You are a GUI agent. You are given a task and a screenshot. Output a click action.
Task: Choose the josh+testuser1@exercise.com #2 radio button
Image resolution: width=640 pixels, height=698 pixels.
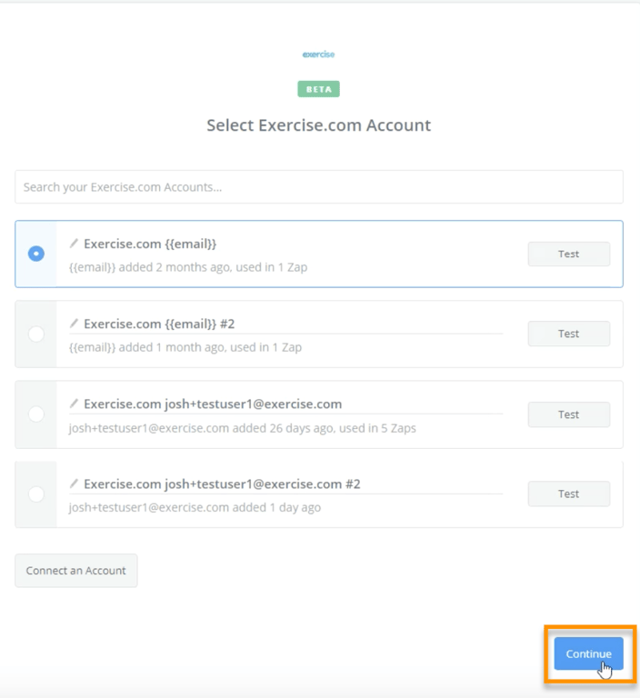coord(36,494)
